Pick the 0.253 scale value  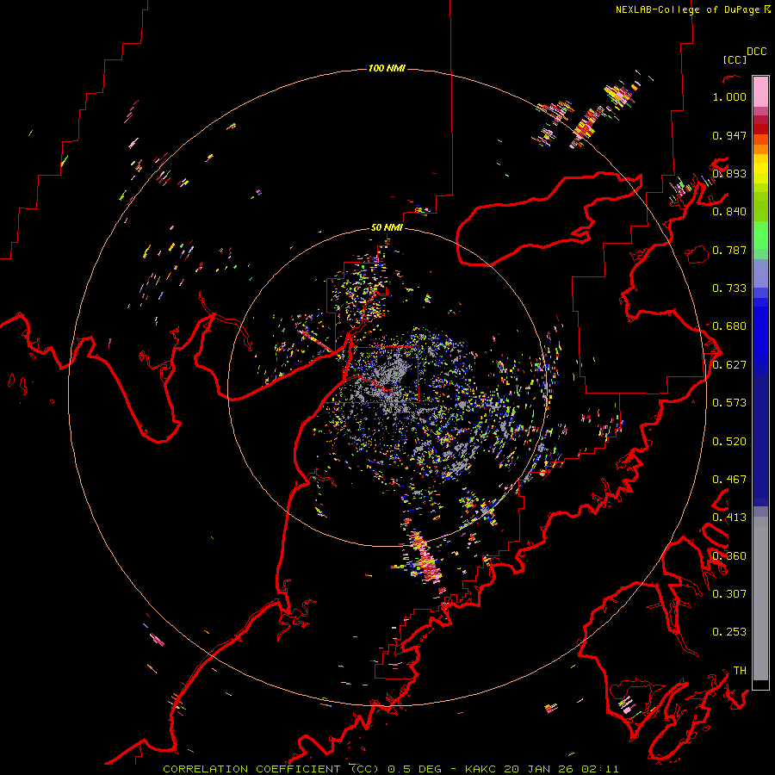click(x=729, y=632)
